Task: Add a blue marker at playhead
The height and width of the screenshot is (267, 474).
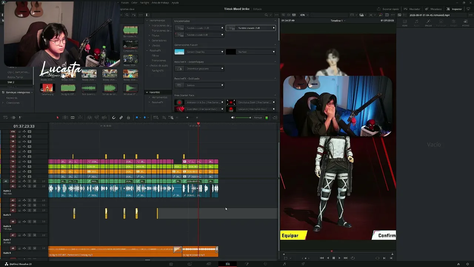Action: [x=145, y=118]
